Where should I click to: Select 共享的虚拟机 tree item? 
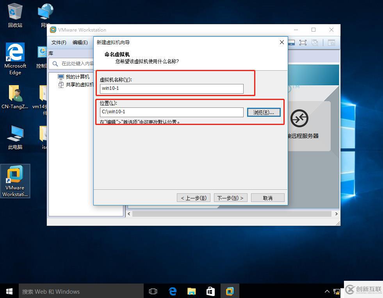[79, 84]
